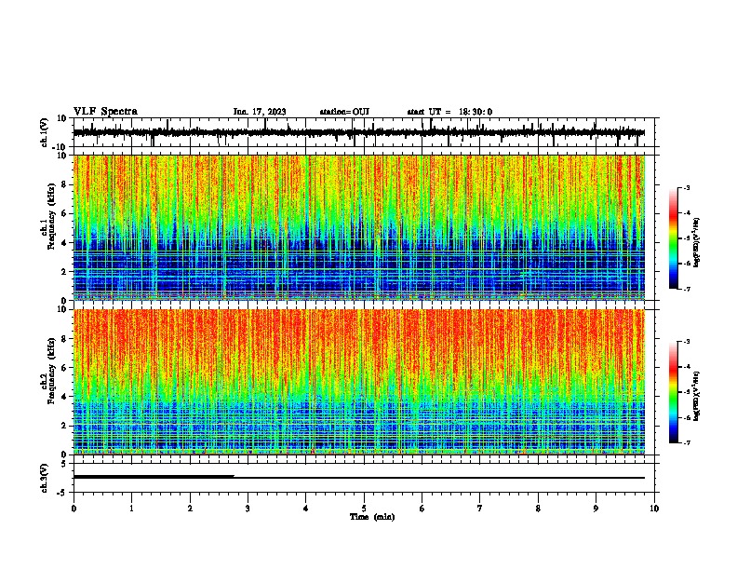Click the station name label in header
The height and width of the screenshot is (570, 737).
tap(344, 112)
